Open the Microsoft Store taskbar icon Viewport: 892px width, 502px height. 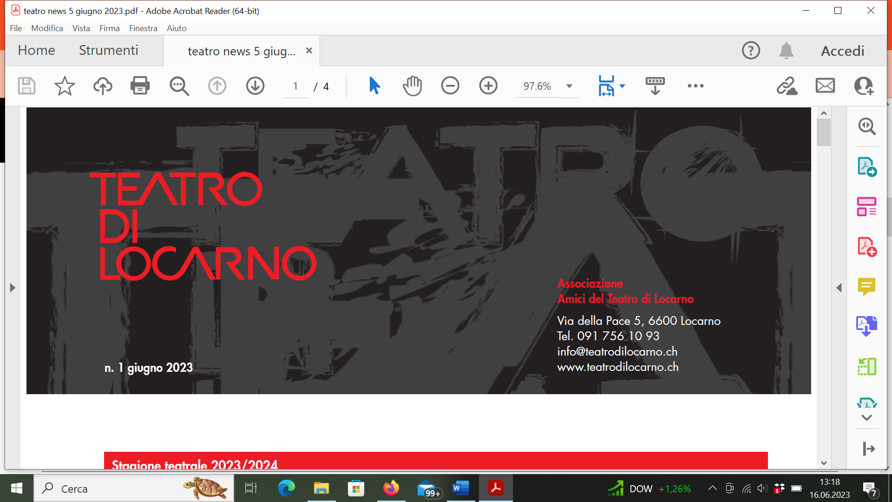356,488
